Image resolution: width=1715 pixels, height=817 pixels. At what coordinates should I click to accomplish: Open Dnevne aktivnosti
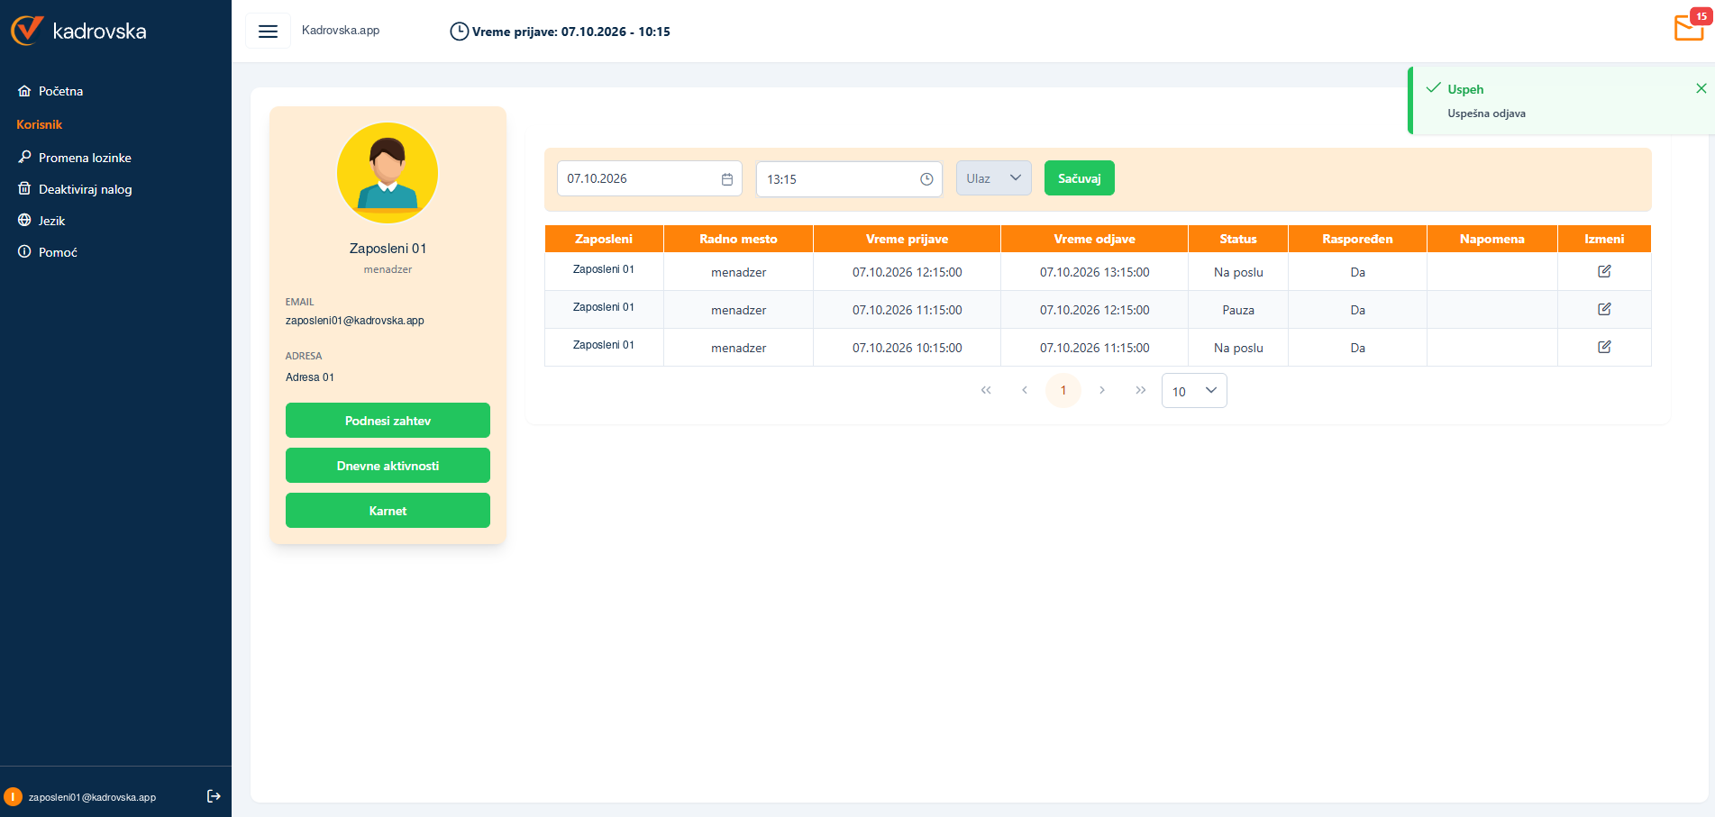coord(388,466)
